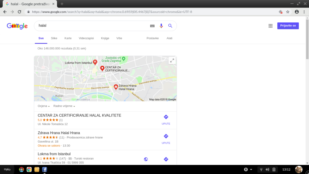Open CENTAR ZA CERTIFICIRANJE HALAL KVALITETE listing

pos(79,115)
